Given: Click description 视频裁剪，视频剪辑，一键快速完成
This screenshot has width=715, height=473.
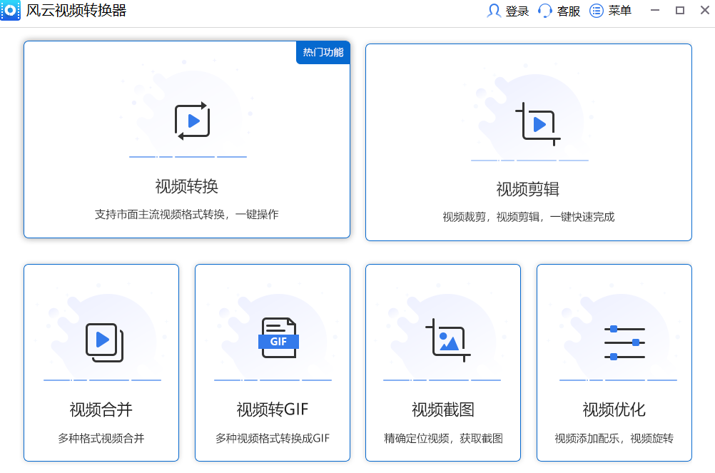Looking at the screenshot, I should (x=529, y=217).
